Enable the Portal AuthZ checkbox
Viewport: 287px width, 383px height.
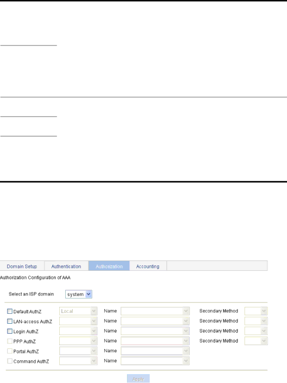pos(10,351)
